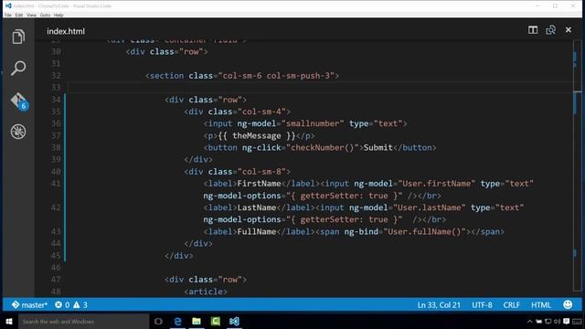Open the File menu
585x329 pixels.
point(8,15)
